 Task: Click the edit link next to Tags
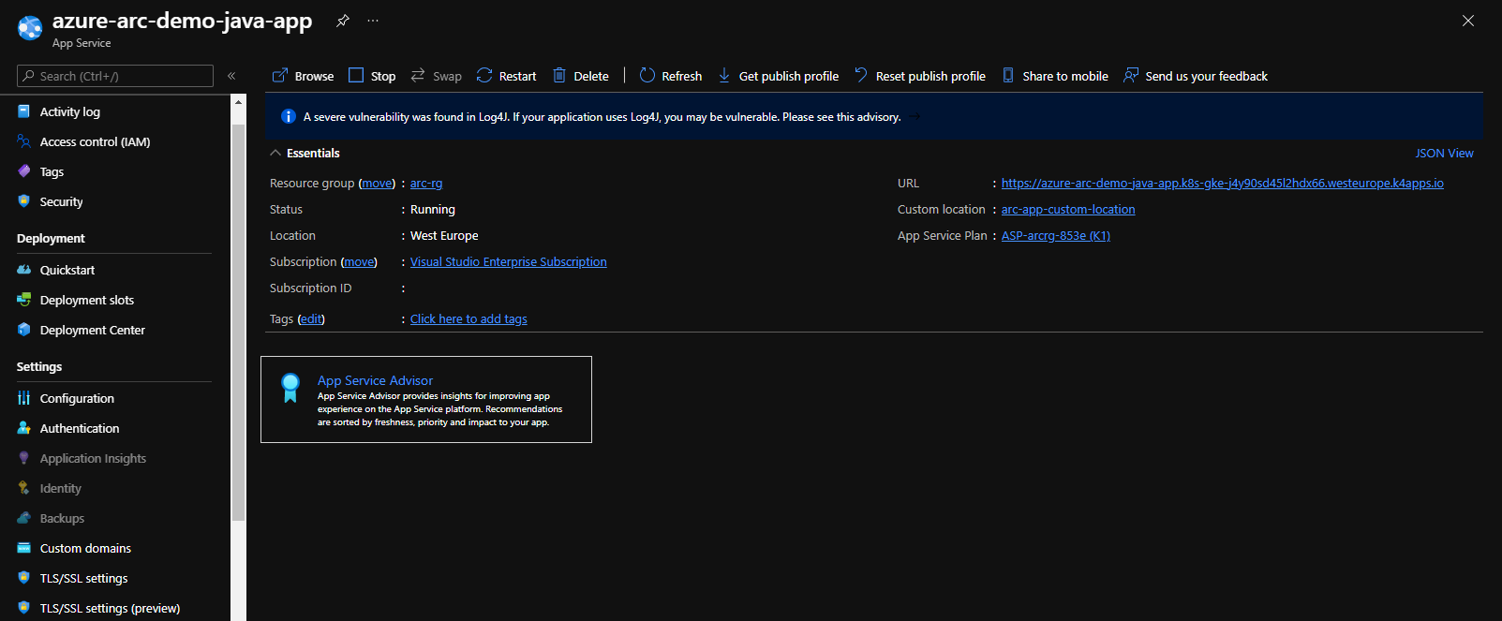tap(311, 319)
